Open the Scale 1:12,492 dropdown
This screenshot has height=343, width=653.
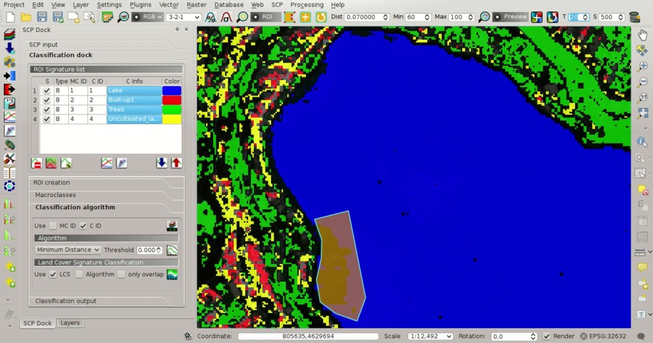click(430, 337)
